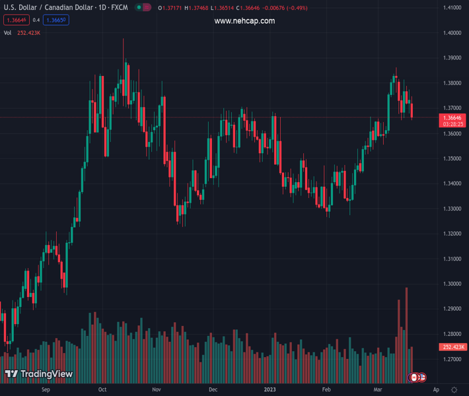Click the current price label 1.36646 on axis
469x396 pixels.
pyautogui.click(x=452, y=117)
